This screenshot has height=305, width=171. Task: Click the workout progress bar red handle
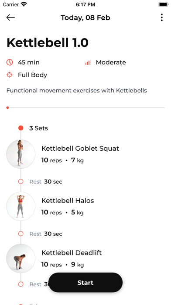(x=7, y=107)
